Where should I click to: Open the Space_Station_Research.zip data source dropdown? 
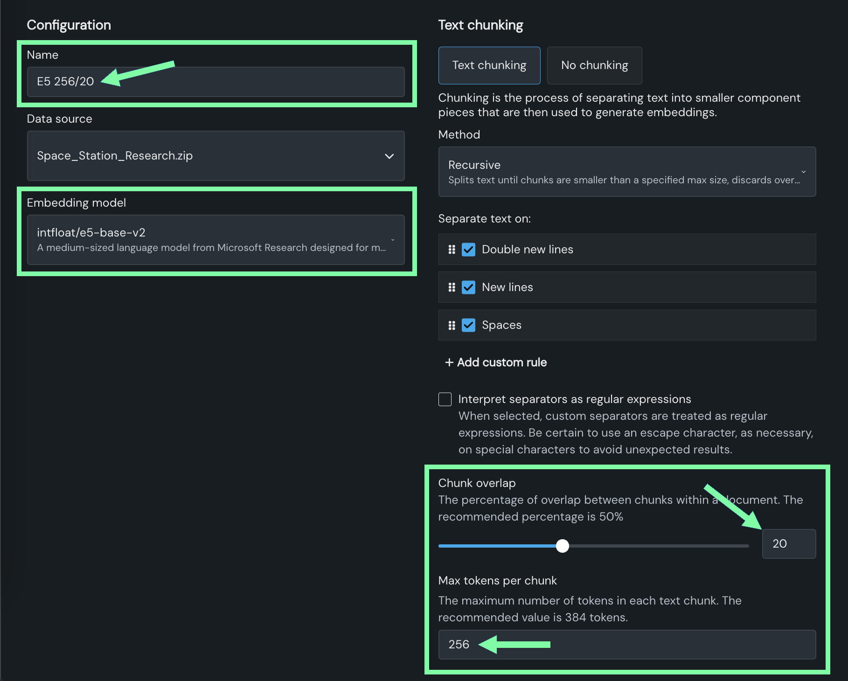pyautogui.click(x=215, y=156)
